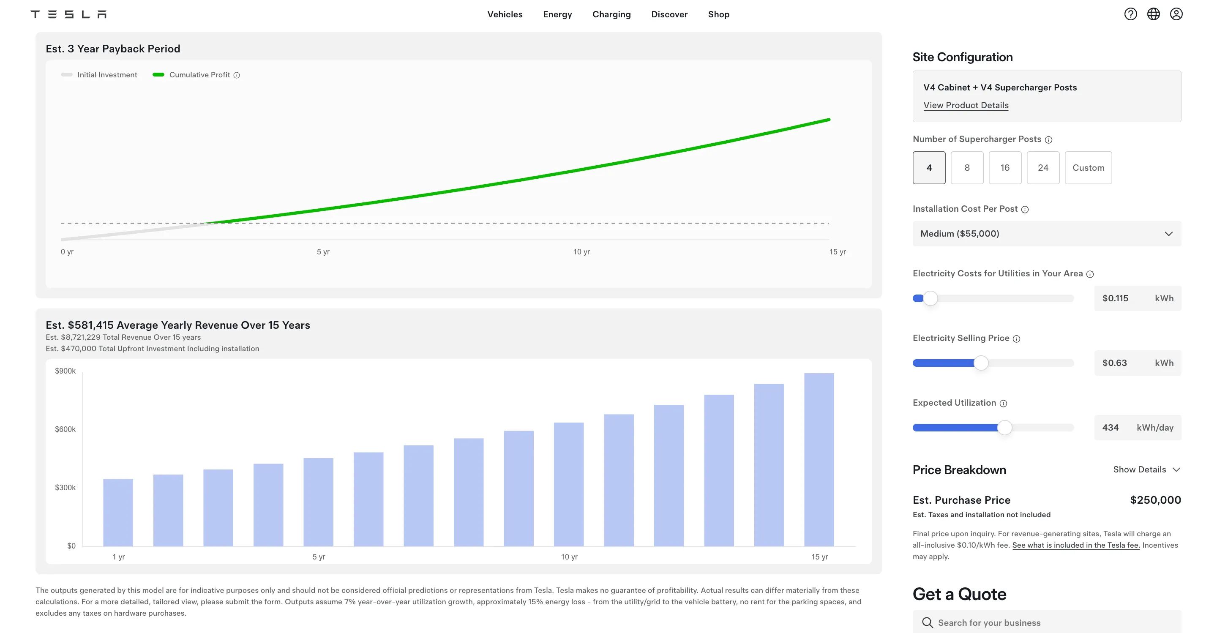Click the Tesla logo
Viewport: 1217px width, 633px height.
[68, 14]
